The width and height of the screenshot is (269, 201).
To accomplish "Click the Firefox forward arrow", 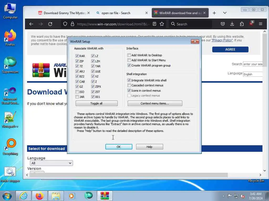I will (41, 24).
